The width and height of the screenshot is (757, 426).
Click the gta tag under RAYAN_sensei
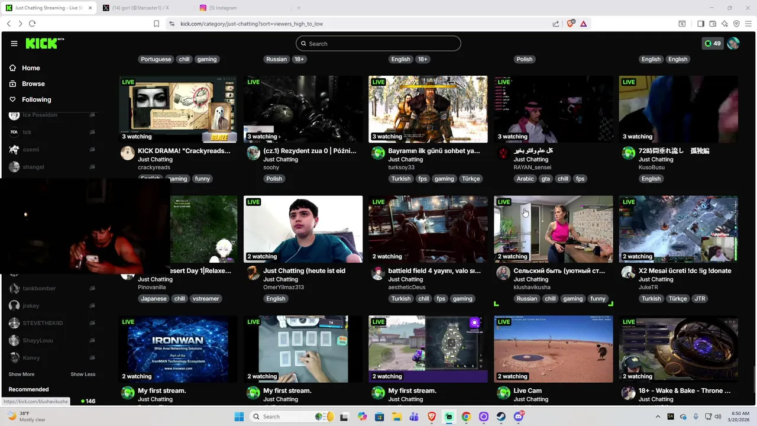click(x=545, y=179)
